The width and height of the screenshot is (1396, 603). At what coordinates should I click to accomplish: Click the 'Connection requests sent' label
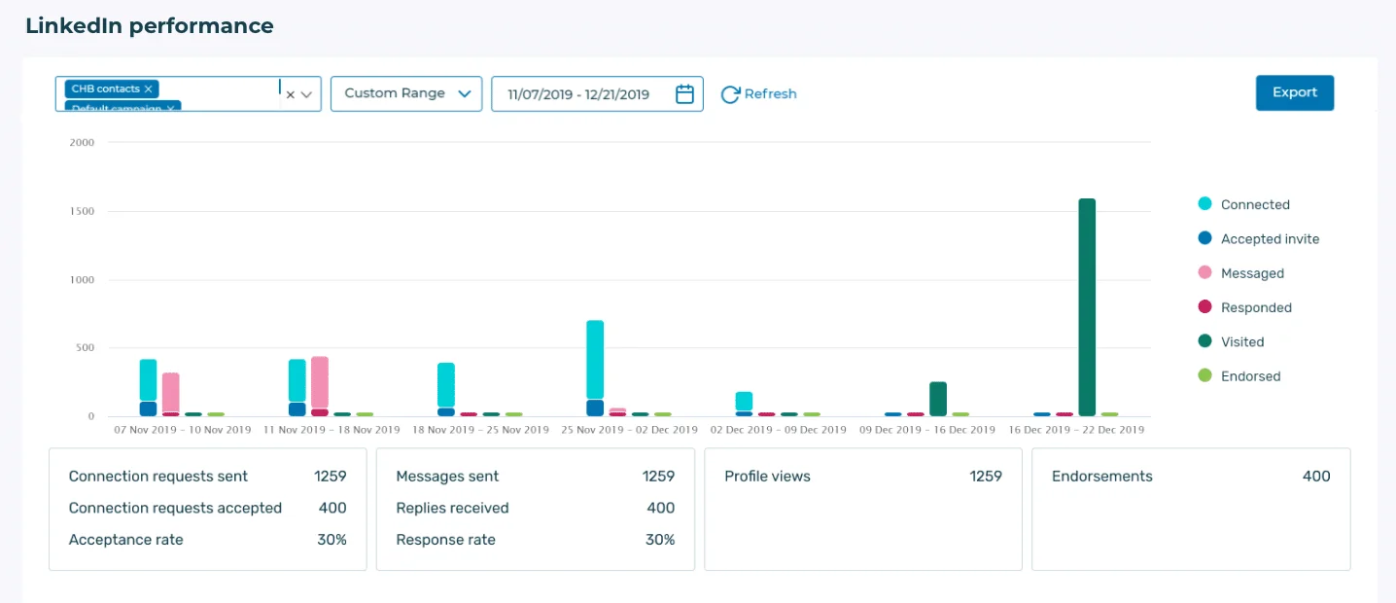coord(158,477)
